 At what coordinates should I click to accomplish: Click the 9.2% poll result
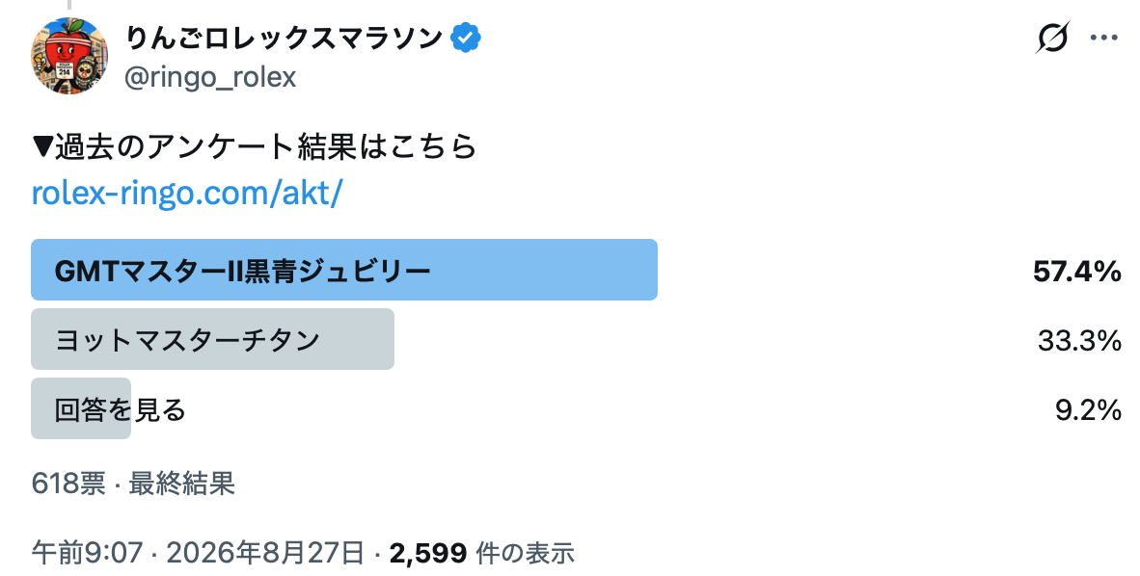coord(1088,410)
